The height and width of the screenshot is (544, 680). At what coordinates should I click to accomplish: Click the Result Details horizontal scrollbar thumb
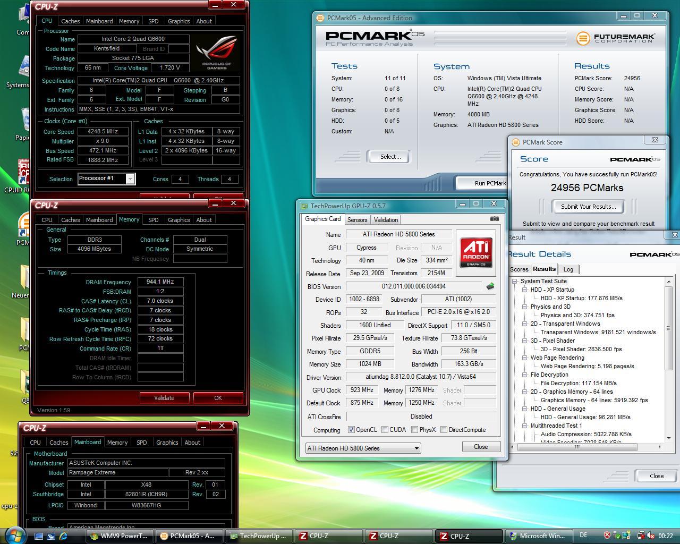577,447
